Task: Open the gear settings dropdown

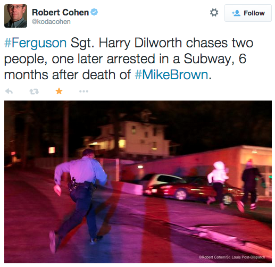Action: 214,13
